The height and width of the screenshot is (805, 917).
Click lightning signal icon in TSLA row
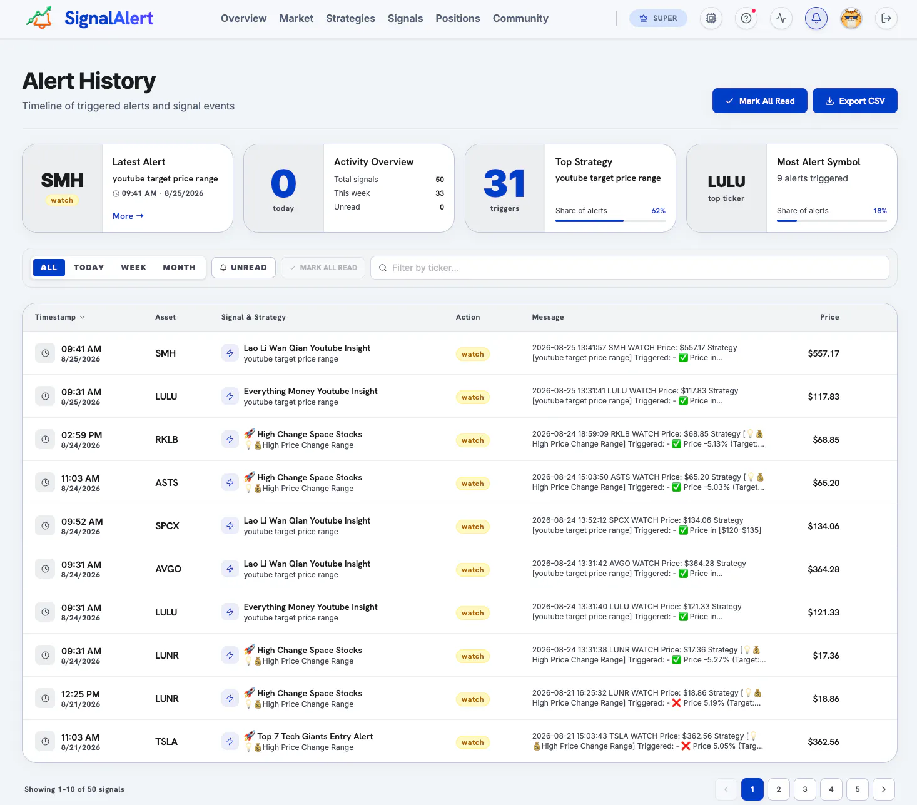230,742
